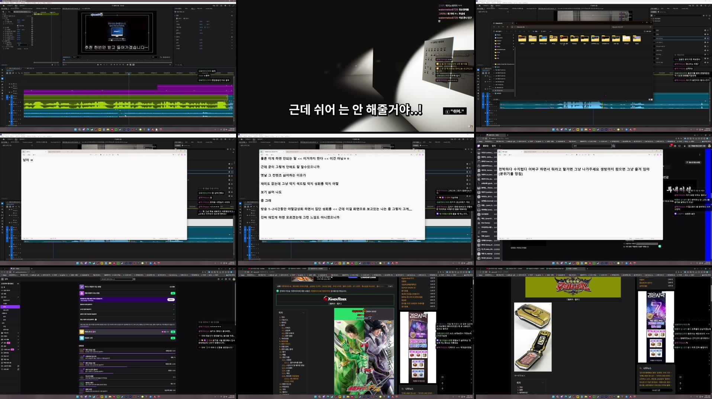Select the purple highlighted item in Twitch sidebar
The image size is (712, 399).
pyautogui.click(x=10, y=307)
